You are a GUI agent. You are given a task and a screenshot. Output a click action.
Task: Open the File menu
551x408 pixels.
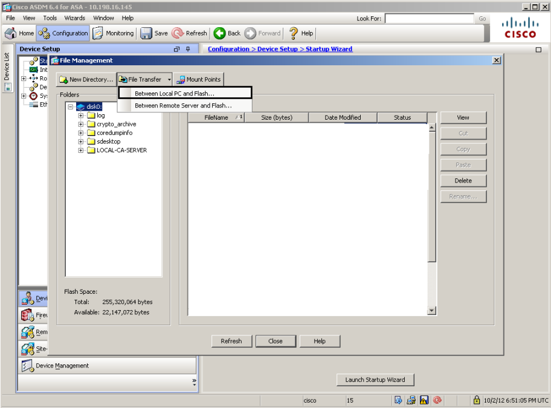coord(10,18)
